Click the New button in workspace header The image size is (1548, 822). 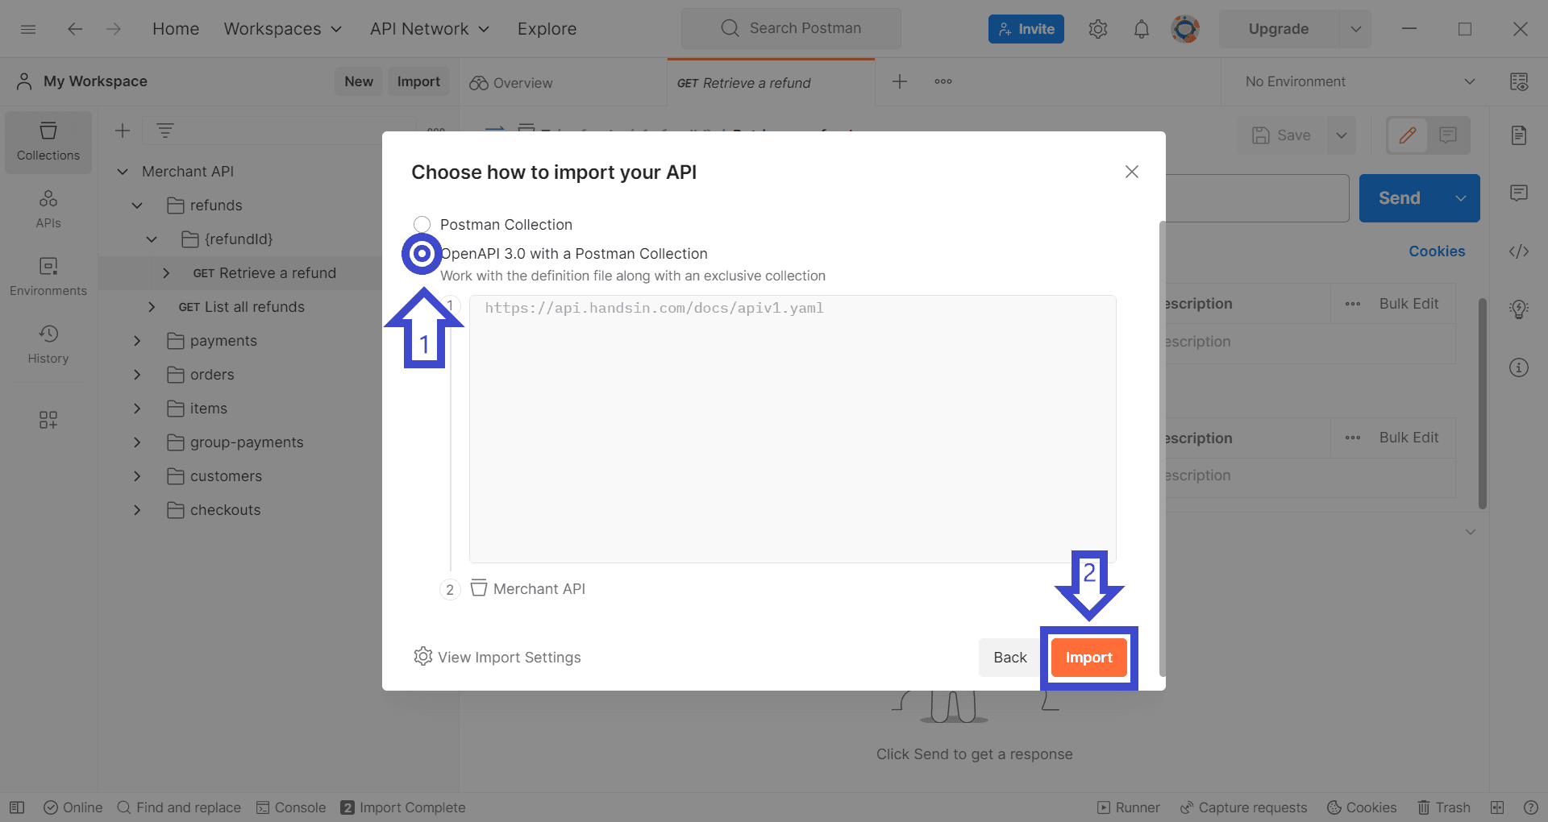coord(359,81)
